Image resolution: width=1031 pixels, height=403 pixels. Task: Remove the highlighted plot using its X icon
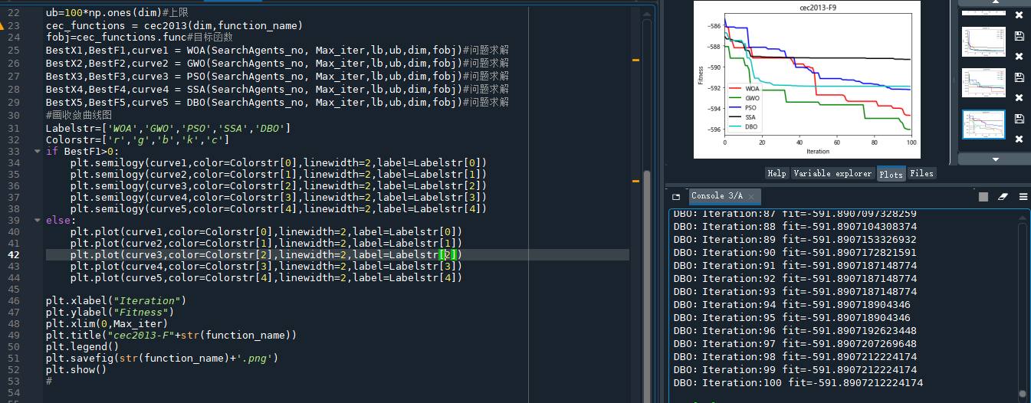[x=1019, y=139]
